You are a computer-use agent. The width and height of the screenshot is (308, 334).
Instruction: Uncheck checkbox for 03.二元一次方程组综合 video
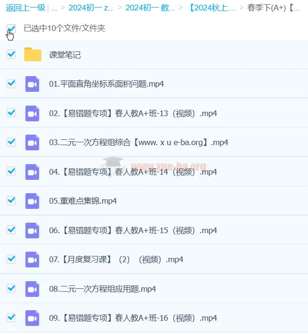(x=11, y=142)
